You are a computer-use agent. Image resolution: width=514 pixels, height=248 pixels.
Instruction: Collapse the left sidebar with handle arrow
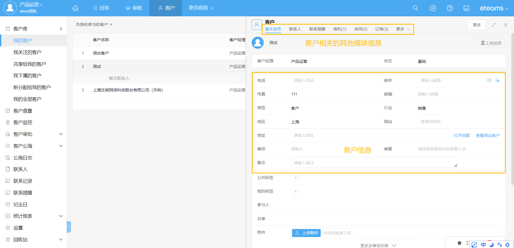click(69, 227)
